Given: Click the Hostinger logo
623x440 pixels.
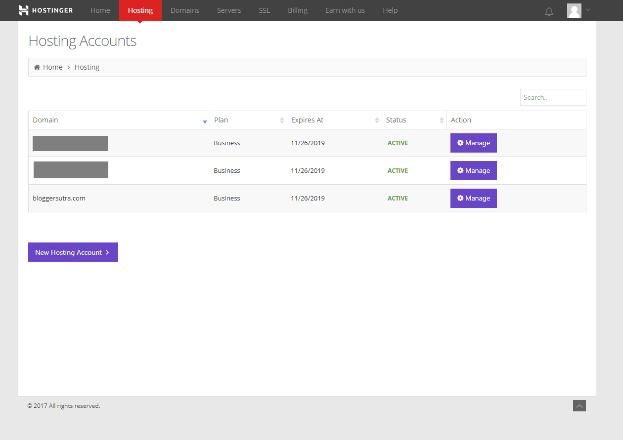Looking at the screenshot, I should pyautogui.click(x=45, y=10).
